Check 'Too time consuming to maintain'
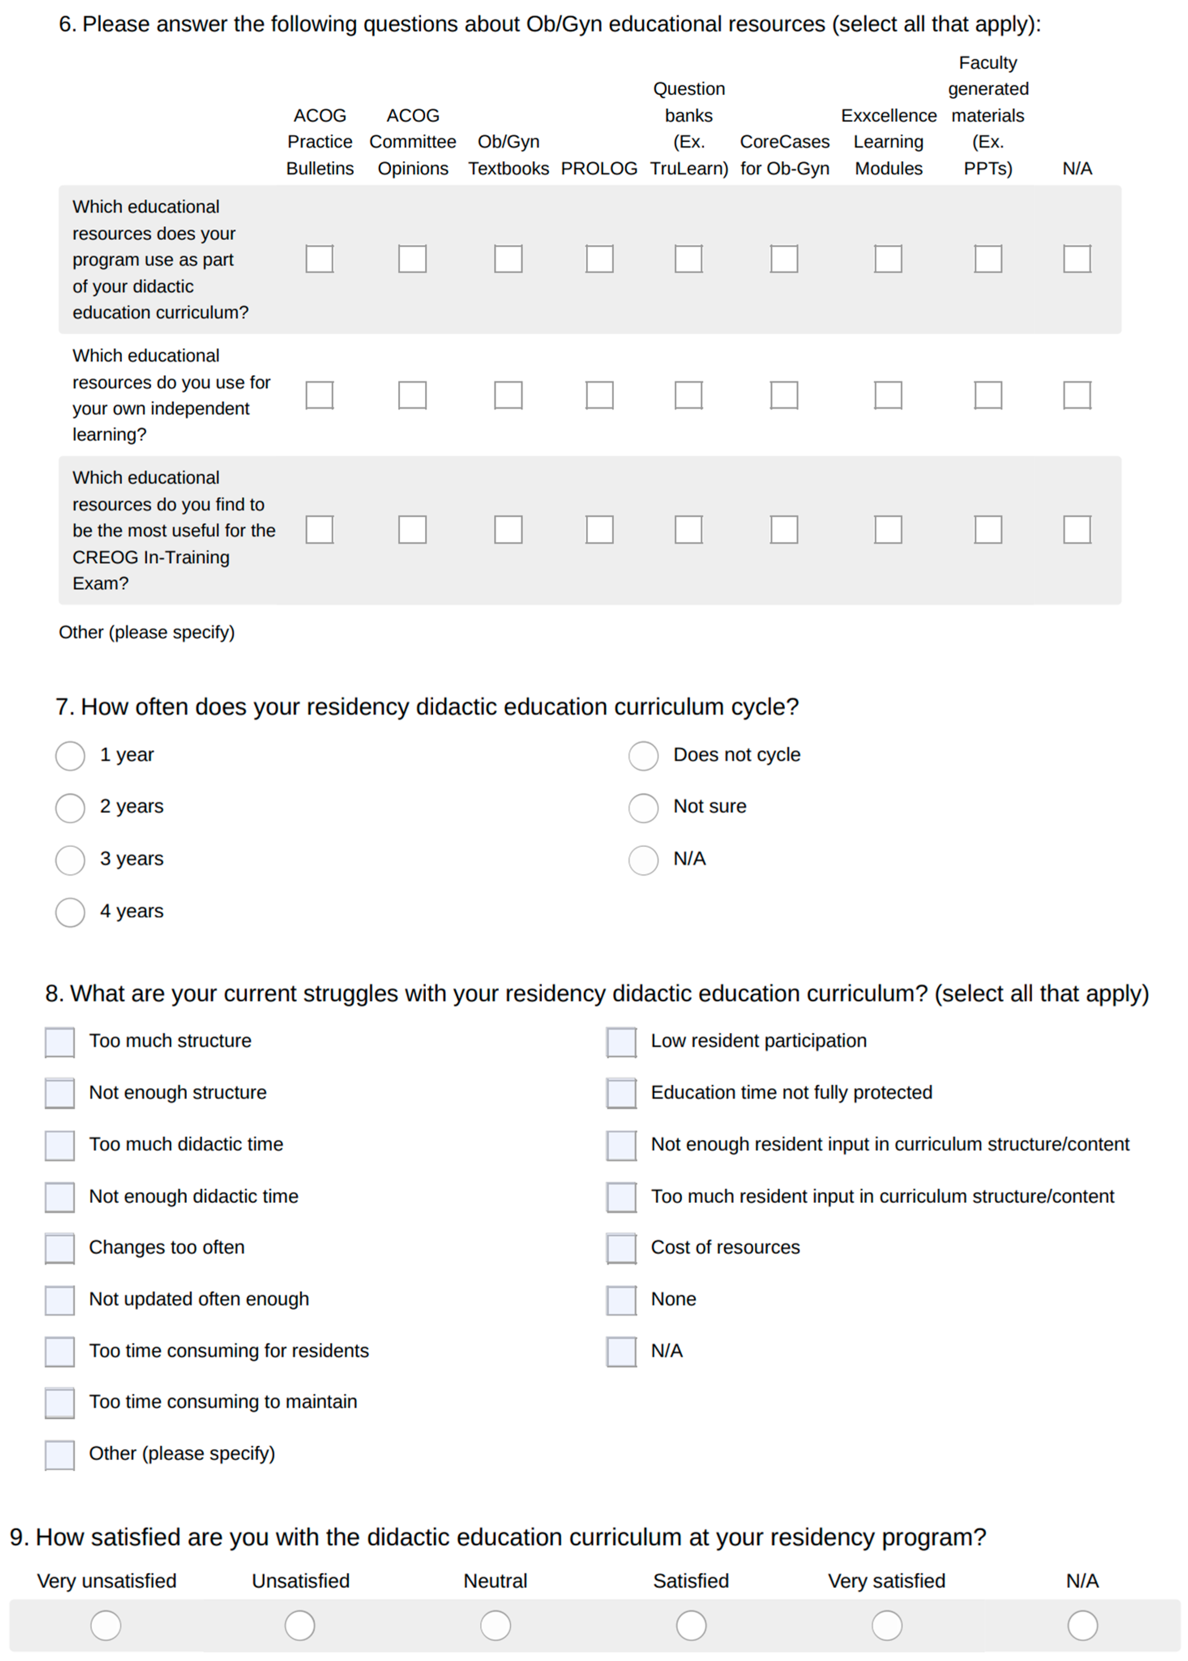This screenshot has height=1661, width=1188. (60, 1402)
